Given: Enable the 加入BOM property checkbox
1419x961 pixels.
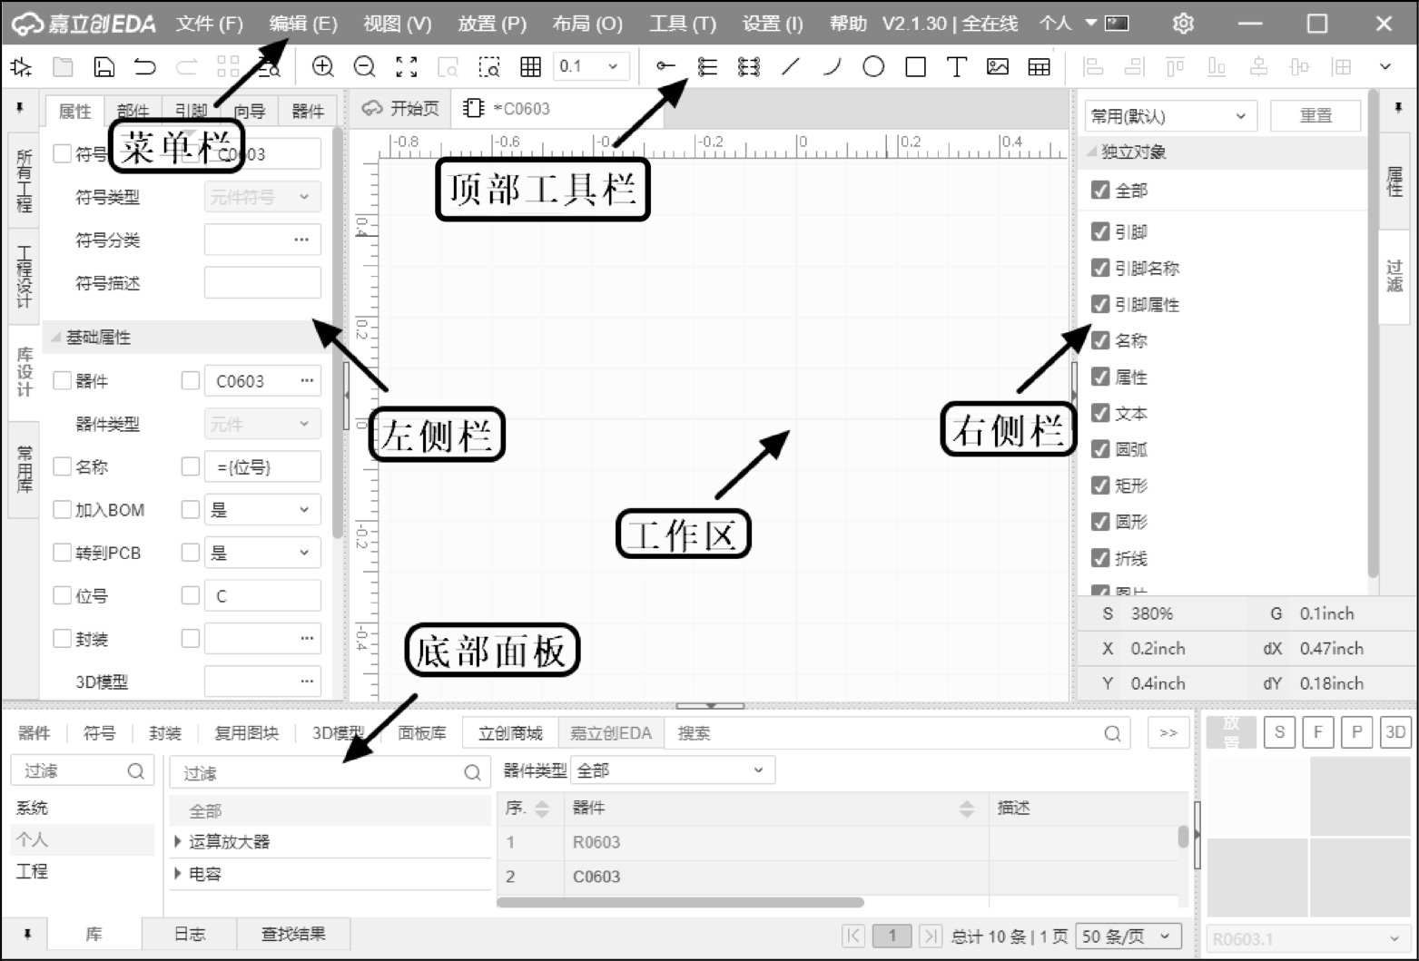Looking at the screenshot, I should (63, 510).
